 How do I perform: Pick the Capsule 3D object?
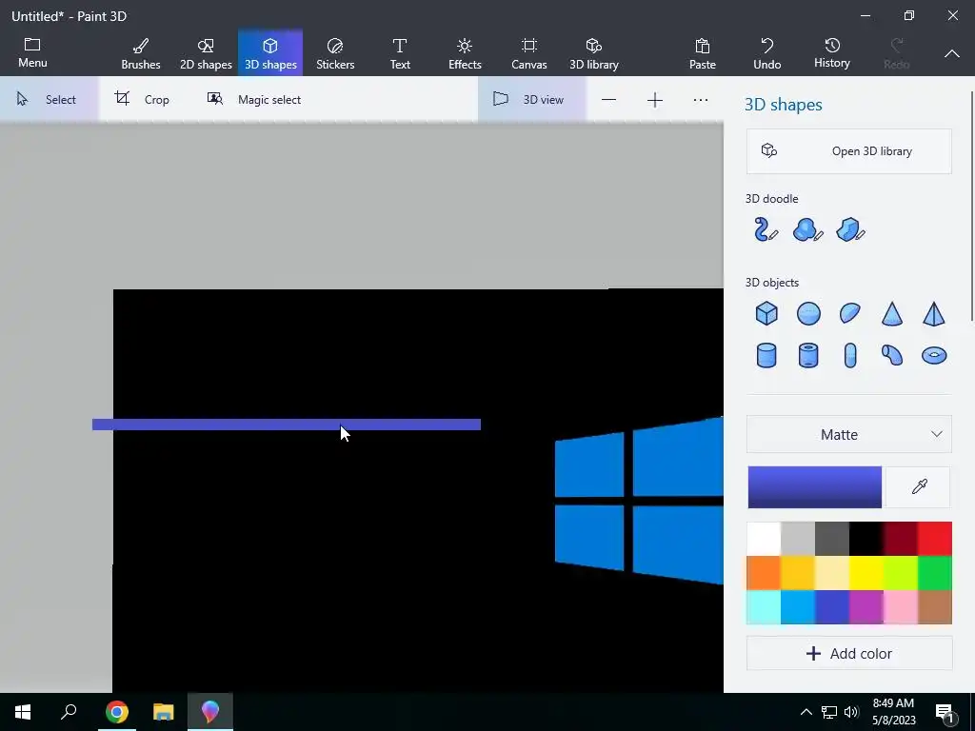point(850,356)
